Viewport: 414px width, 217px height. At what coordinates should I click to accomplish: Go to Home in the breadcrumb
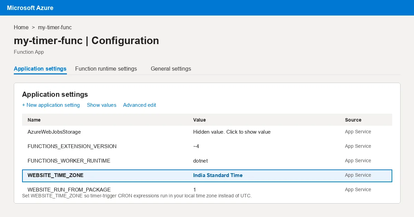(21, 27)
